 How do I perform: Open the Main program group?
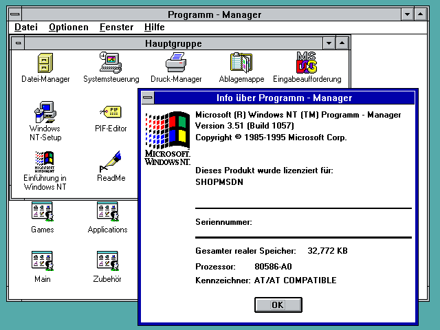42,261
